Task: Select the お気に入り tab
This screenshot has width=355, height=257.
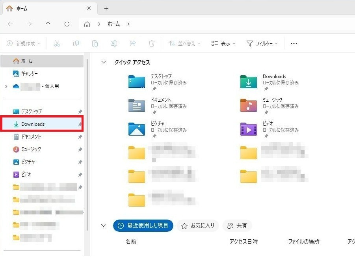Action: [x=198, y=225]
